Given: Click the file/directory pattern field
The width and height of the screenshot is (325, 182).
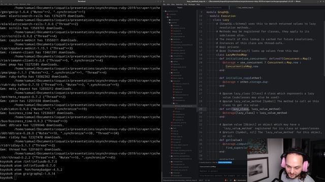Looking at the screenshot, I should pyautogui.click(x=223, y=175).
